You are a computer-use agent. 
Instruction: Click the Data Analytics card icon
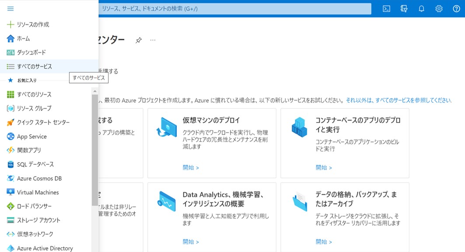coord(167,201)
